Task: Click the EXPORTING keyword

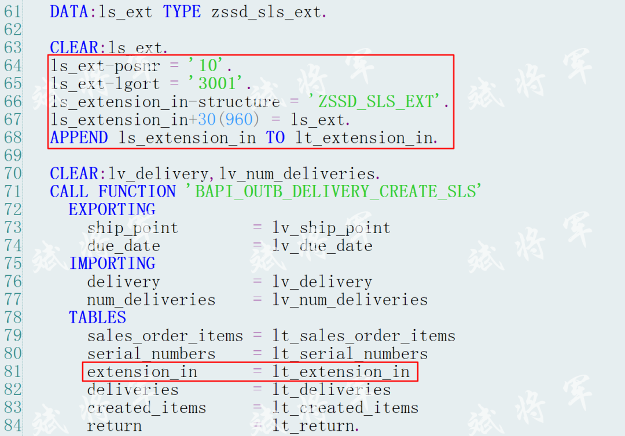Action: [112, 209]
